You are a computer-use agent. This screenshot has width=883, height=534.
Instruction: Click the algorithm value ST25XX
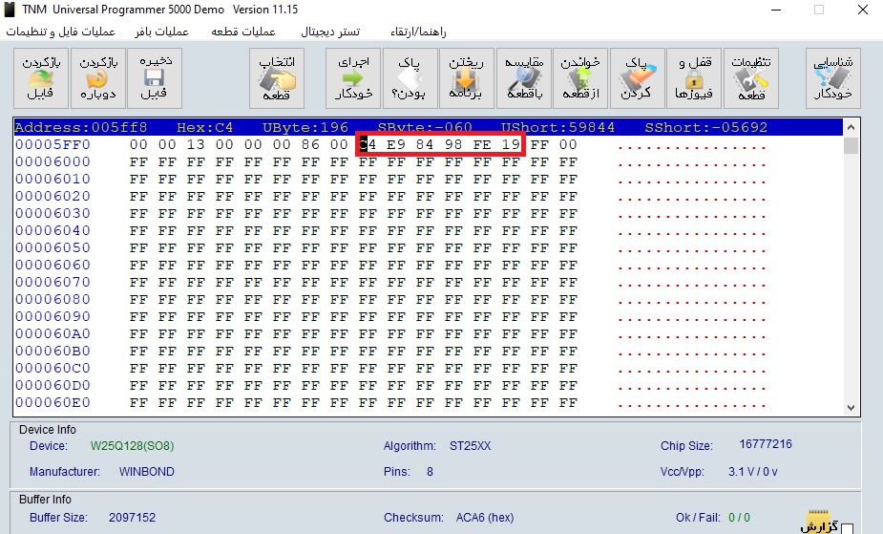click(471, 446)
